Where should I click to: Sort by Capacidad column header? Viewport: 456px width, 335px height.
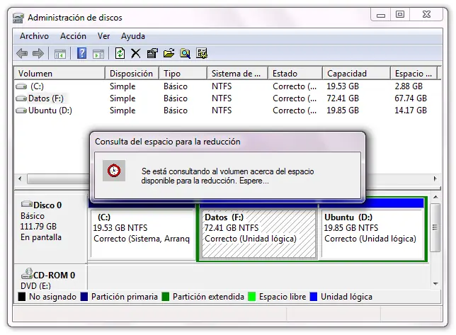click(x=356, y=73)
